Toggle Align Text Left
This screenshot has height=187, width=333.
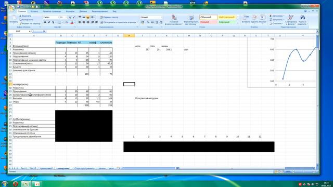80,22
